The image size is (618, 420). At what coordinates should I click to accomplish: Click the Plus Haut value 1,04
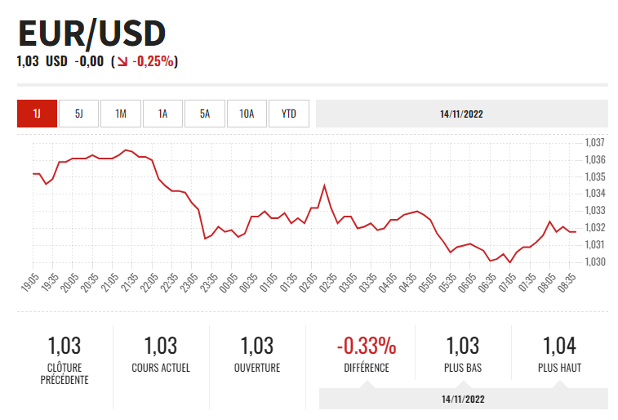559,346
